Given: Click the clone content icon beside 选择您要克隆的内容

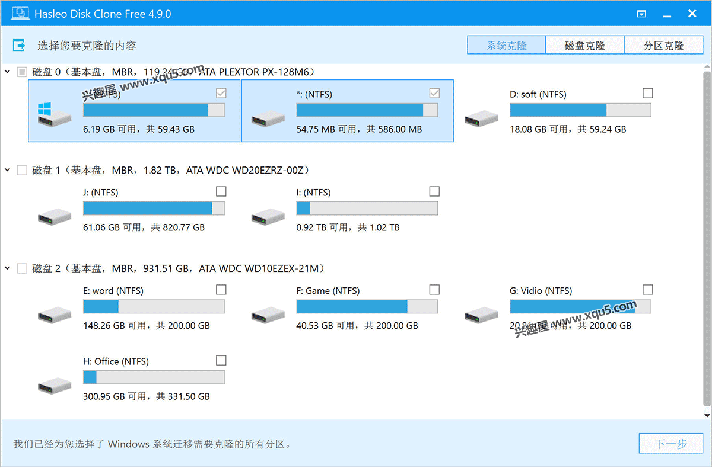Looking at the screenshot, I should 20,45.
